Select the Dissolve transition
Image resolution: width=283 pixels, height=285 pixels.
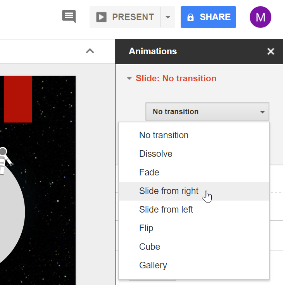[x=194, y=154]
